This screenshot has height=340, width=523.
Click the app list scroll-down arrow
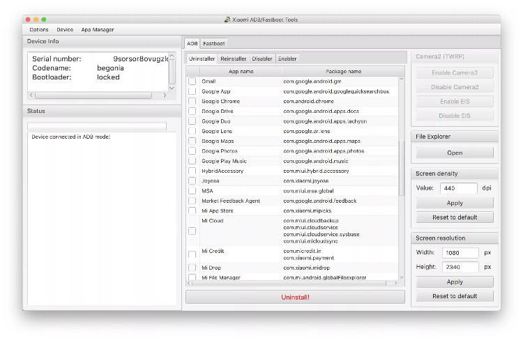pyautogui.click(x=402, y=277)
